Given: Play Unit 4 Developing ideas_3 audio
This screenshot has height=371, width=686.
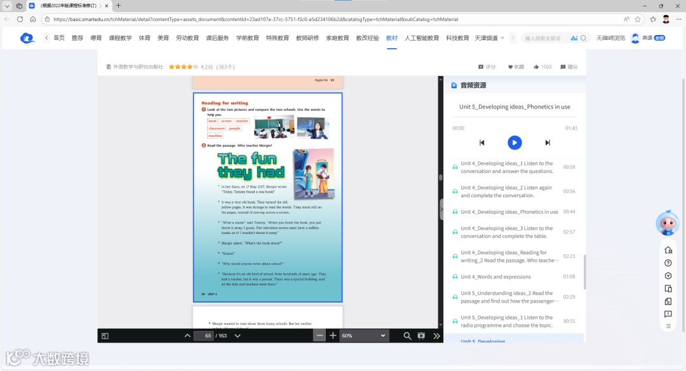Looking at the screenshot, I should click(x=514, y=232).
